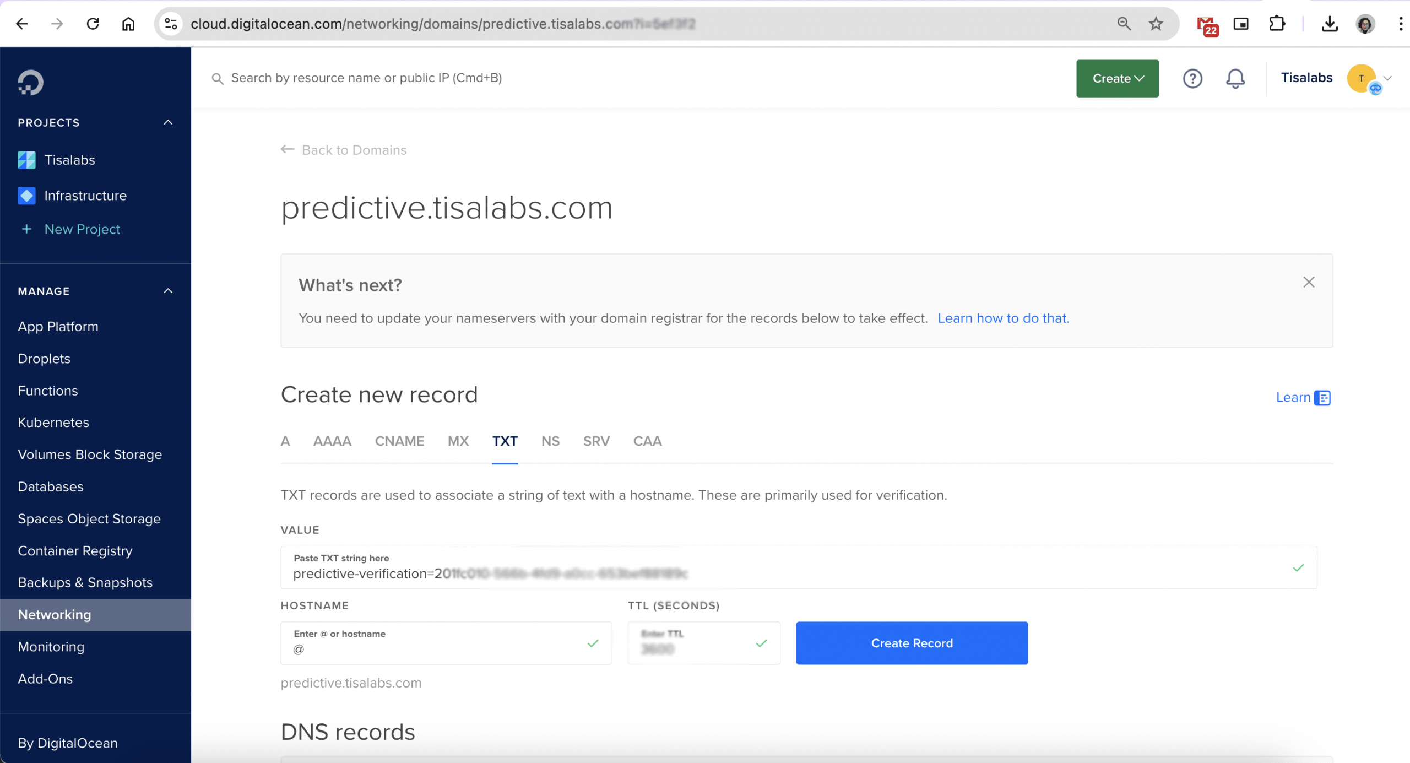Image resolution: width=1410 pixels, height=763 pixels.
Task: Open browser downloads
Action: coord(1330,24)
